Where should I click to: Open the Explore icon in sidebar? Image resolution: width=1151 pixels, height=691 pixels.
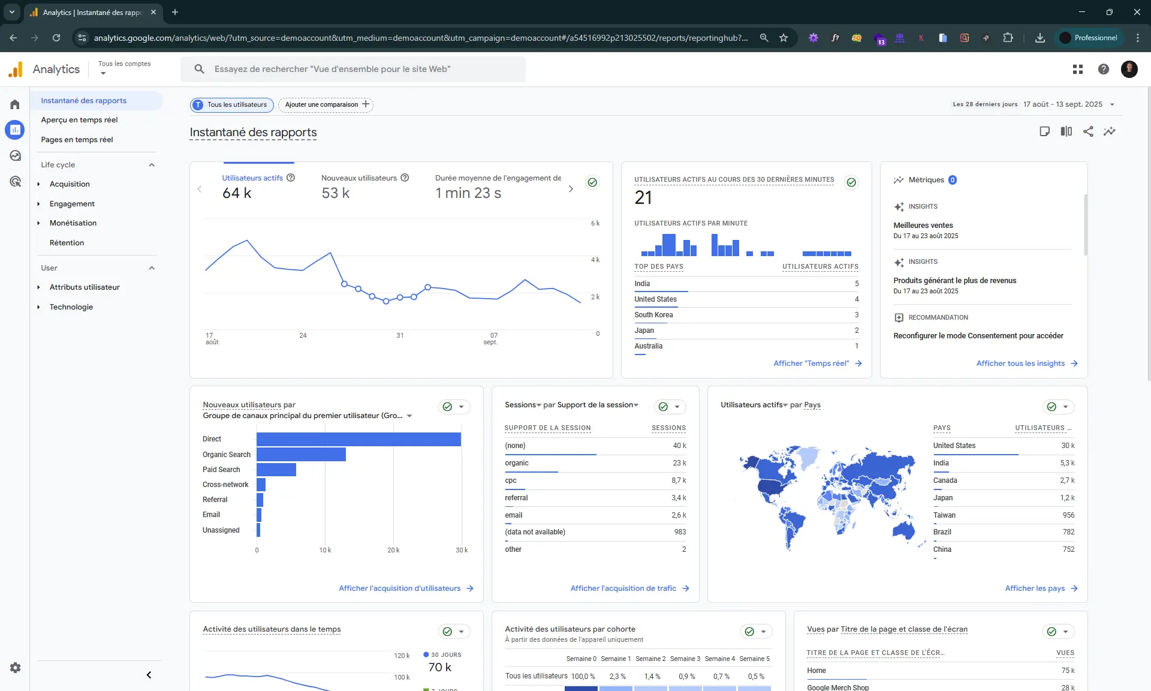pyautogui.click(x=15, y=156)
